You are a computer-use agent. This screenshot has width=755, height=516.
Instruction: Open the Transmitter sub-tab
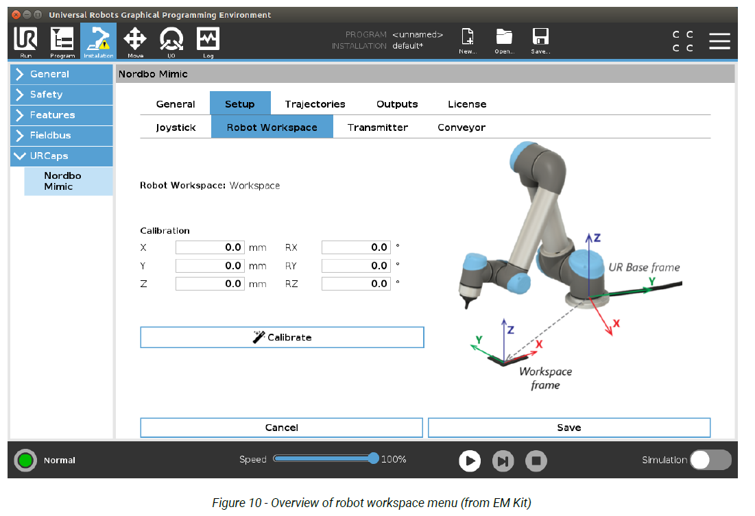tap(377, 127)
